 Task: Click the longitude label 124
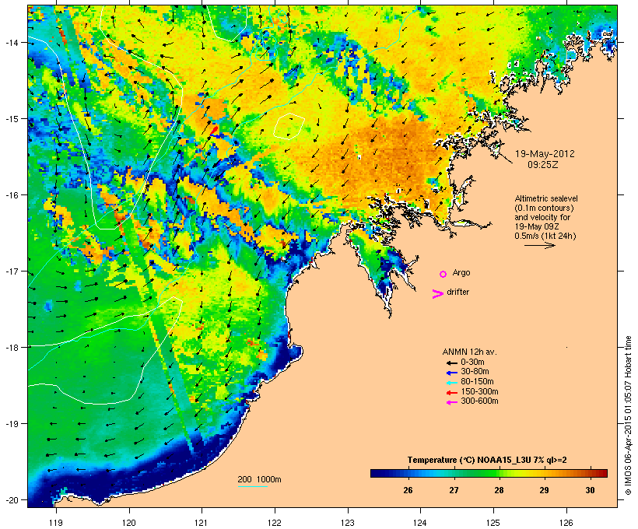(420, 523)
